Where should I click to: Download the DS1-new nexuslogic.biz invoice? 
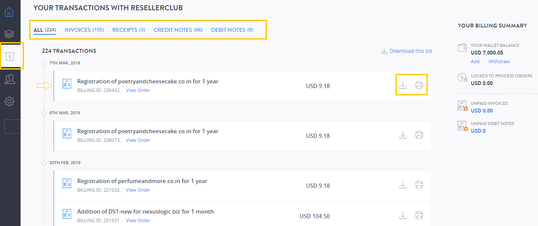(x=403, y=215)
